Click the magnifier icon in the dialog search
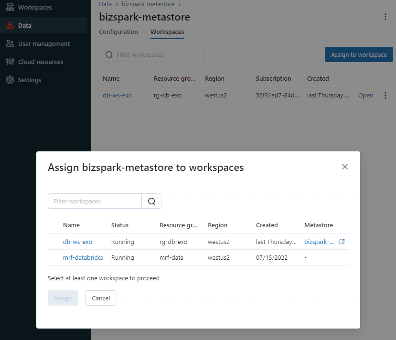396x340 pixels. click(x=151, y=201)
